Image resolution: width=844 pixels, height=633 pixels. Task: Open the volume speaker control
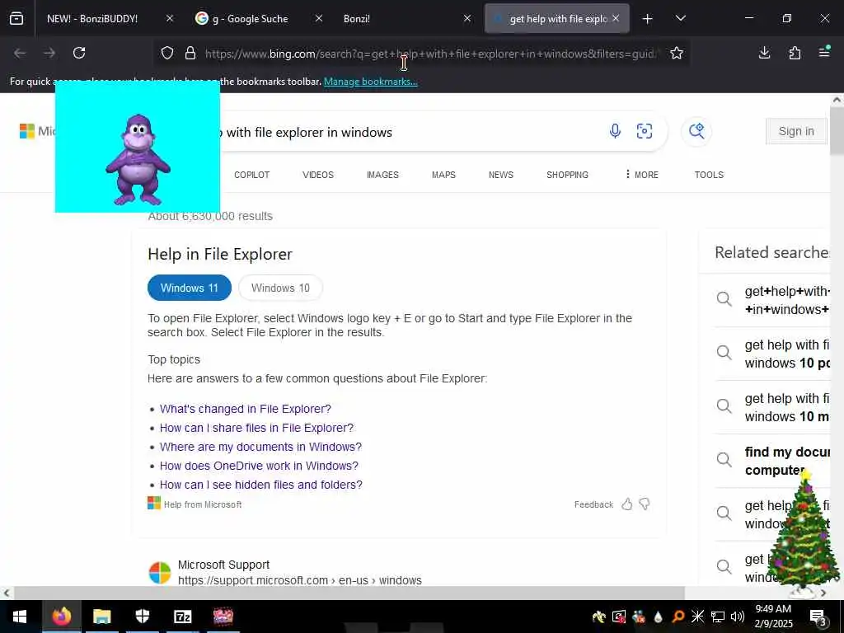(738, 617)
